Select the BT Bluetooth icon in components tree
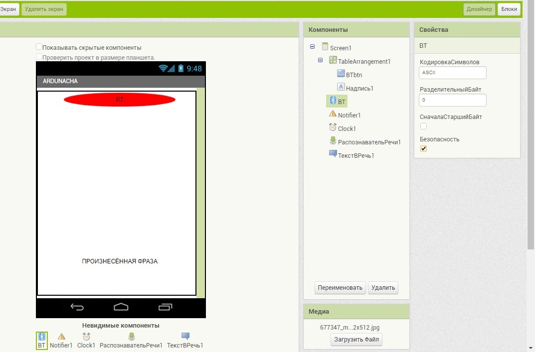 point(333,101)
